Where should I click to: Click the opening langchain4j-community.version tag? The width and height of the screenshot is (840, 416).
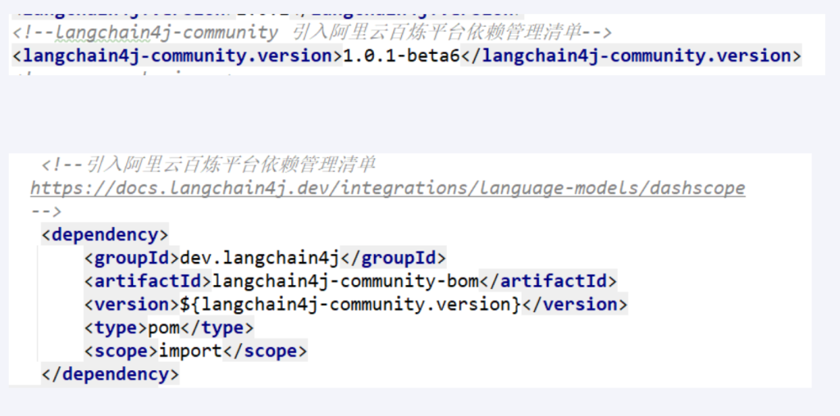pyautogui.click(x=177, y=56)
